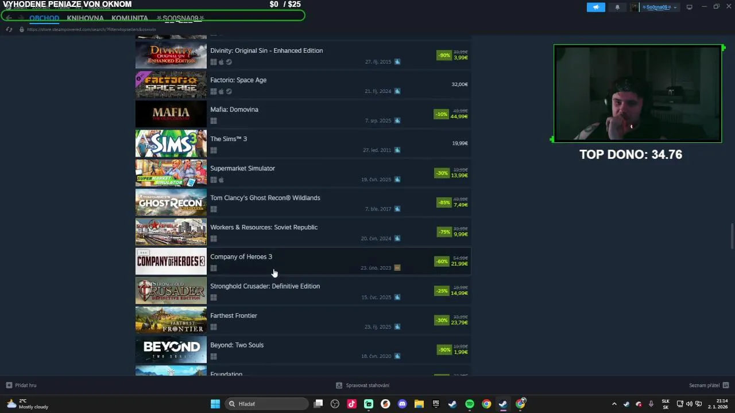The image size is (735, 413).
Task: Click SteamOS platform icon under Divinity: Original Sin
Action: click(229, 62)
